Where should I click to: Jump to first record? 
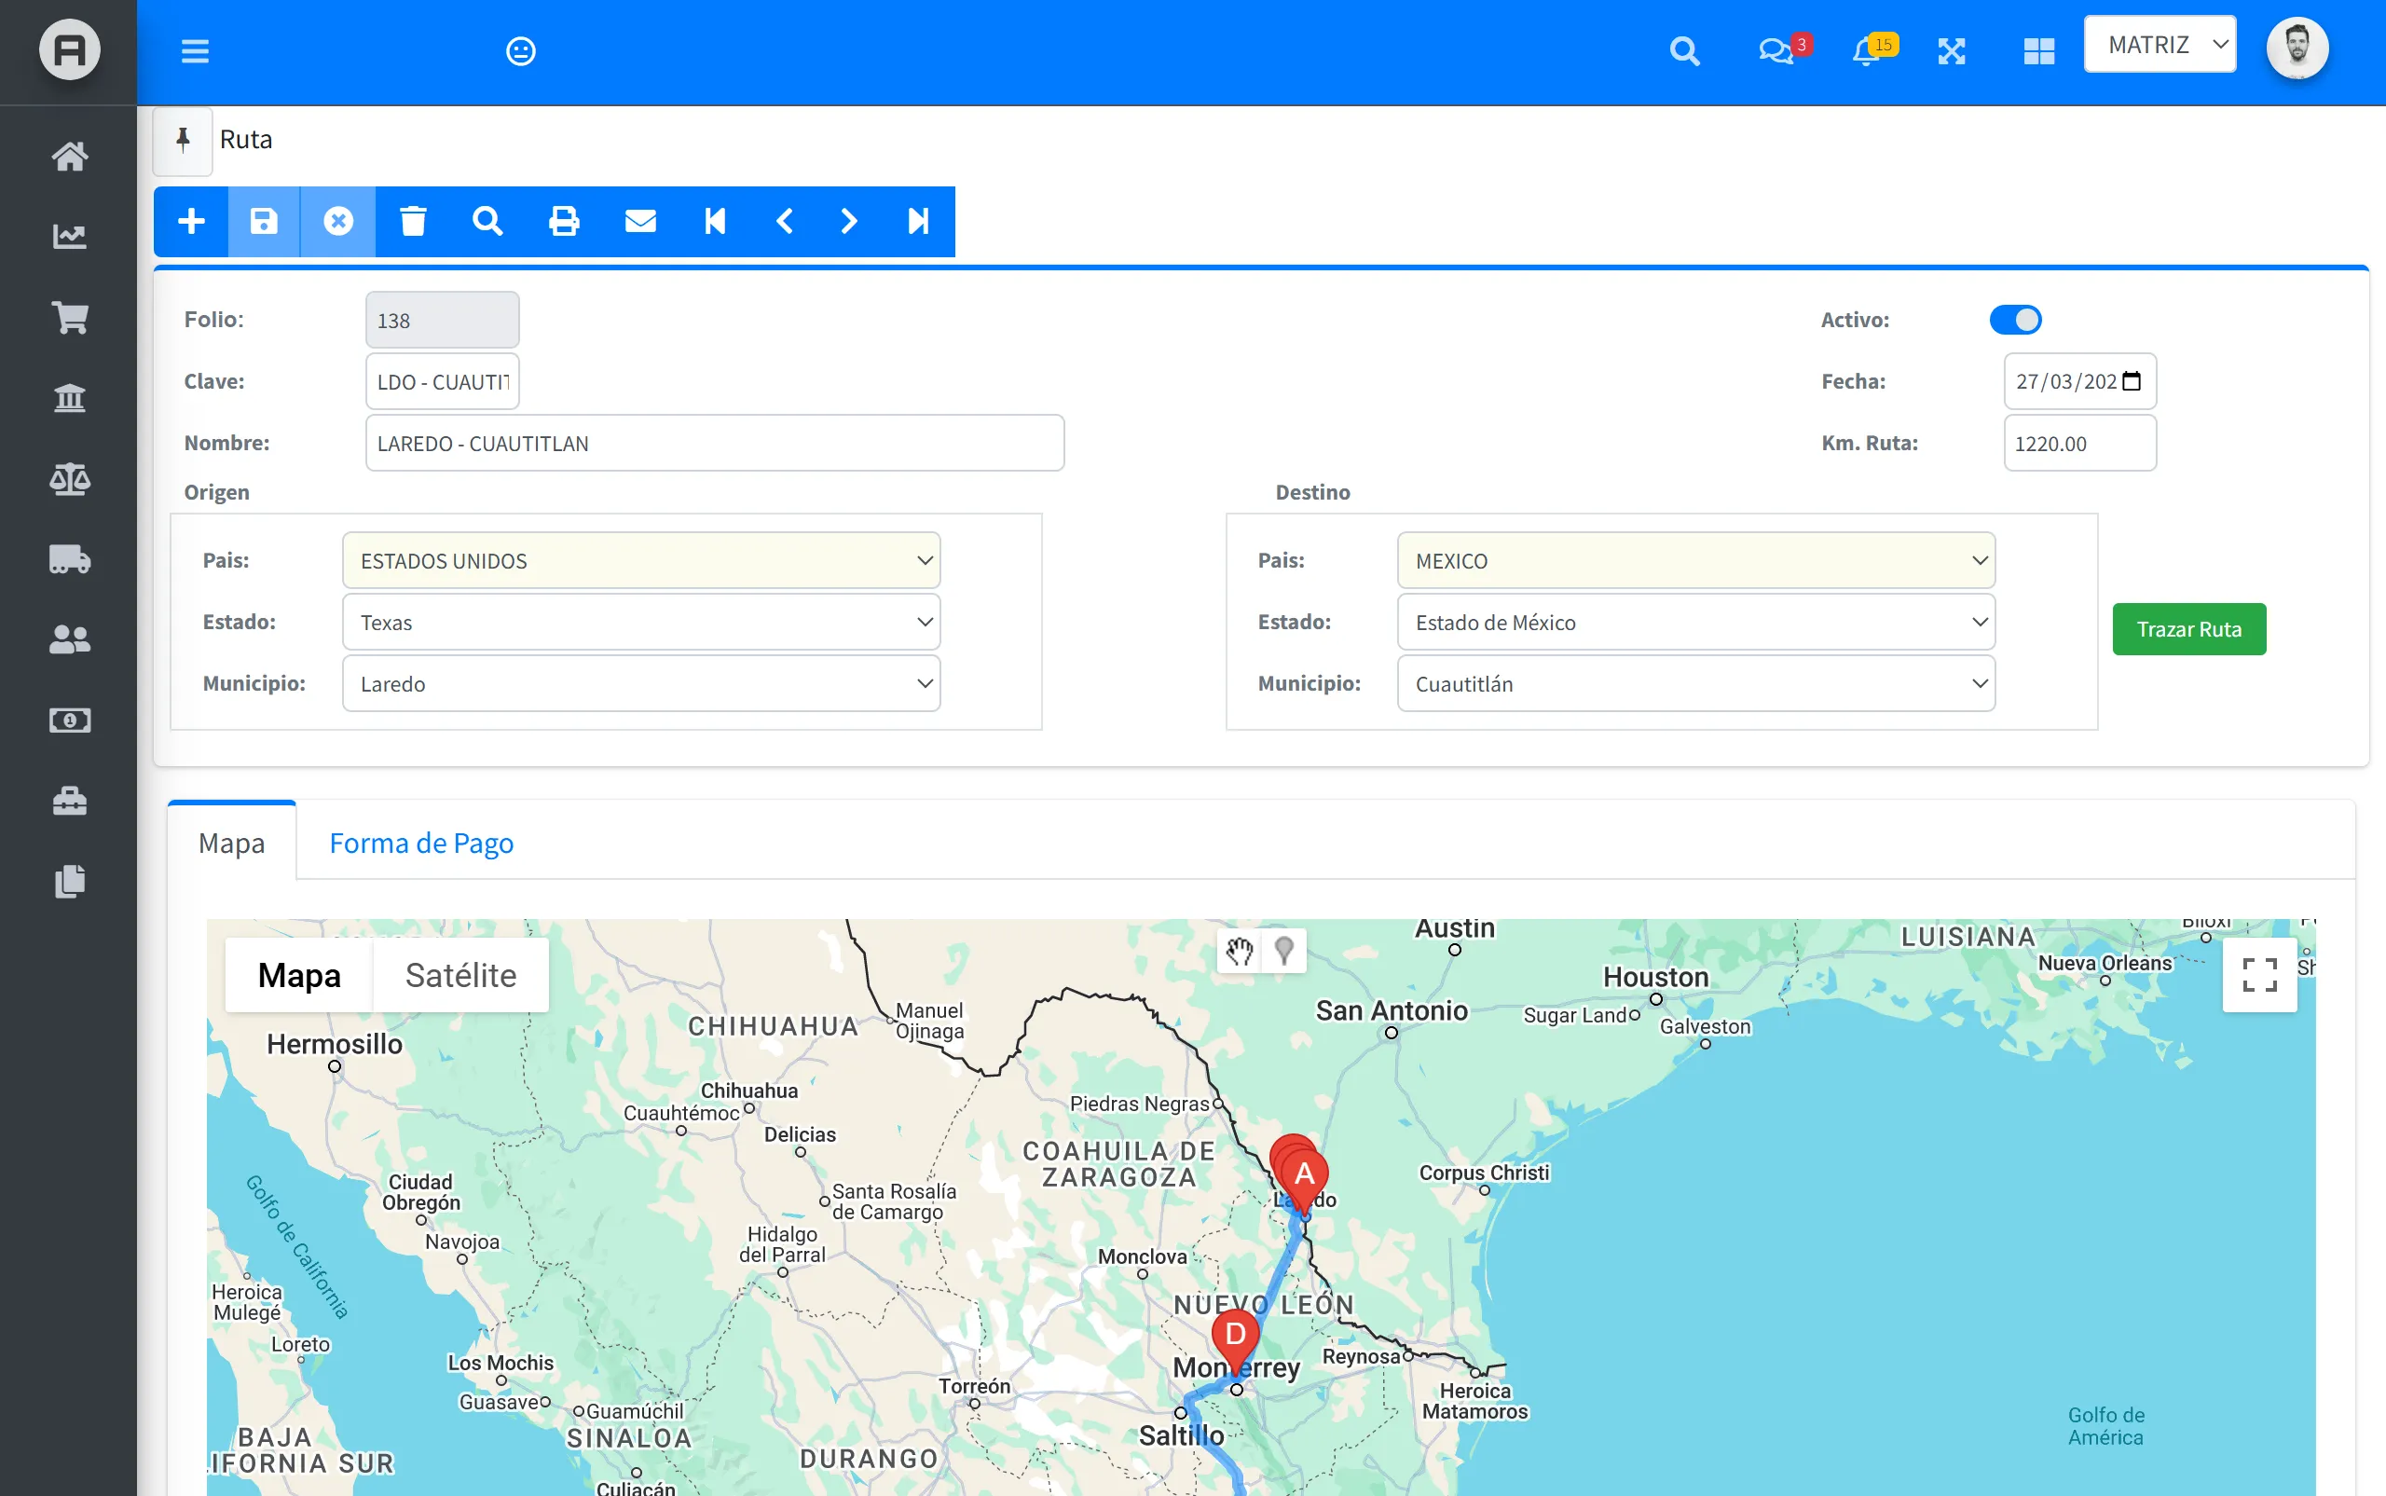[714, 221]
